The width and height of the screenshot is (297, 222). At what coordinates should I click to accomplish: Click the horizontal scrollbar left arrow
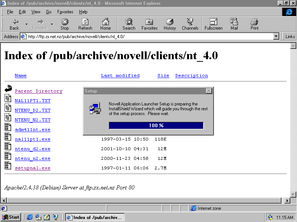(x=4, y=200)
